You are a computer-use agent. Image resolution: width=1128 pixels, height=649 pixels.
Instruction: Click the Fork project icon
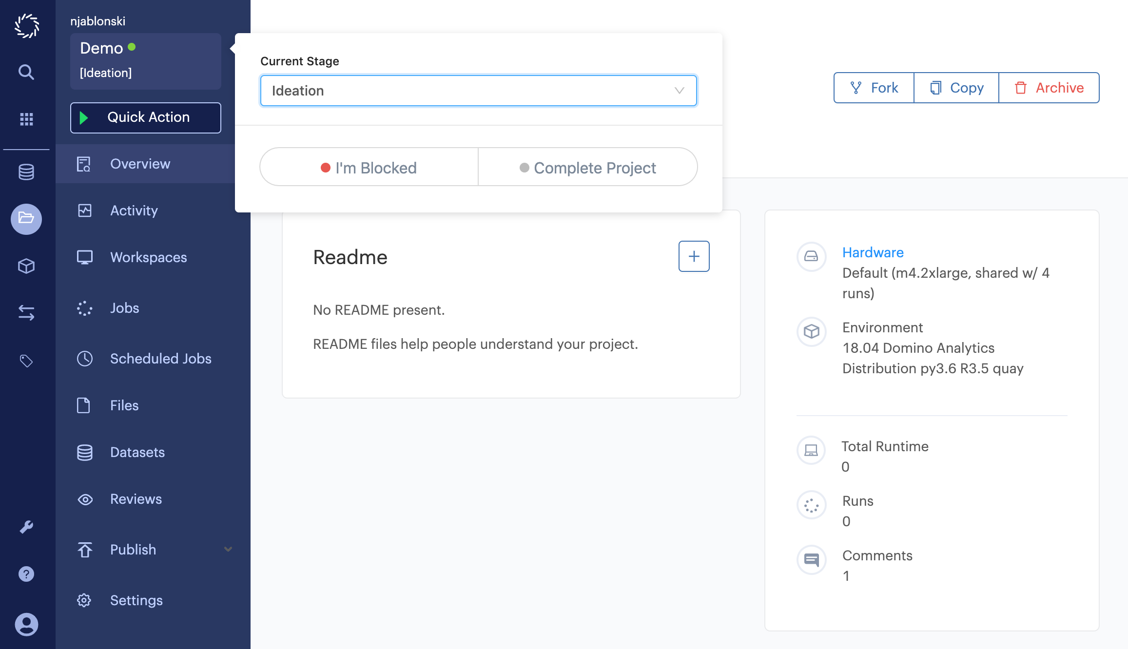point(856,88)
